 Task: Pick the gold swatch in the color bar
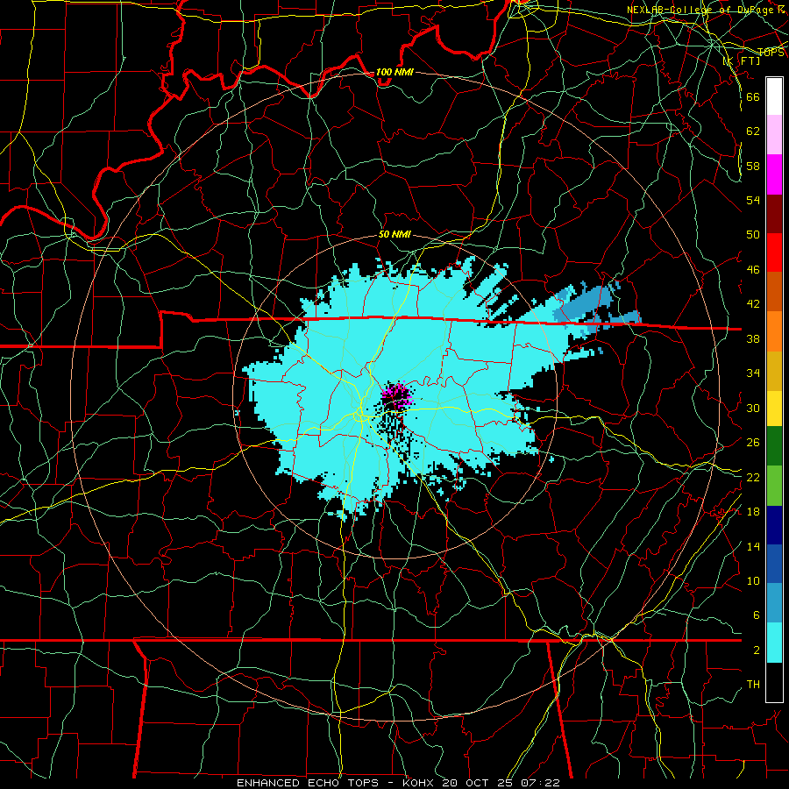[774, 370]
